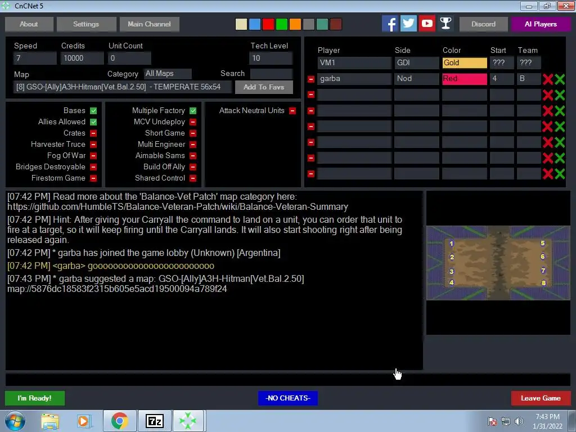Open VM1 Side dropdown showing GDI
This screenshot has width=576, height=432.
[417, 63]
